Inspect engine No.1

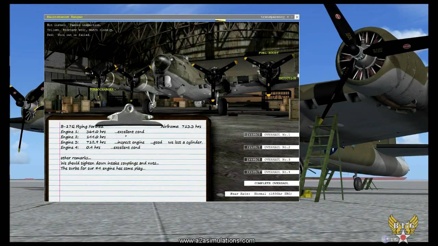click(253, 135)
